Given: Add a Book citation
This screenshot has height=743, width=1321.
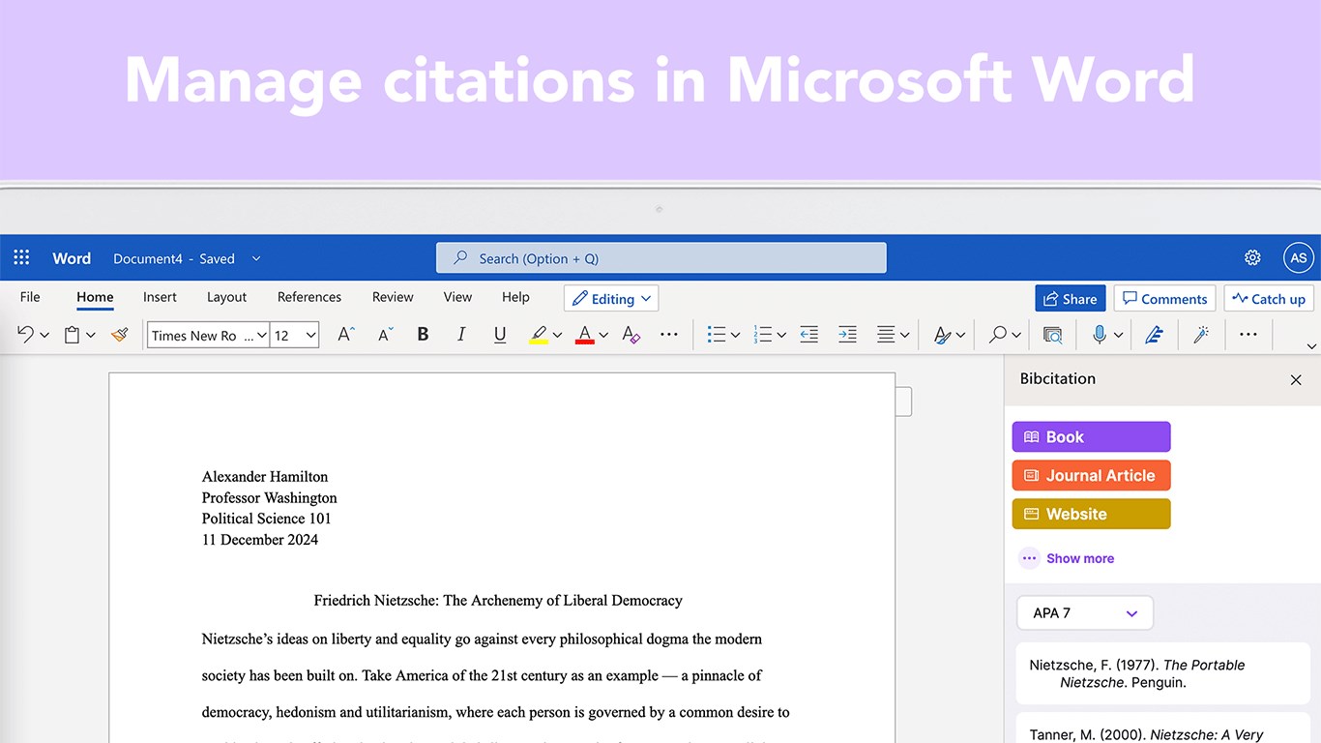Looking at the screenshot, I should (1091, 436).
